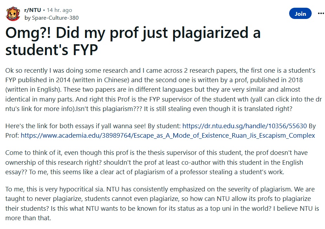This screenshot has width=325, height=229.
Task: Join the r/NTU community
Action: point(300,13)
